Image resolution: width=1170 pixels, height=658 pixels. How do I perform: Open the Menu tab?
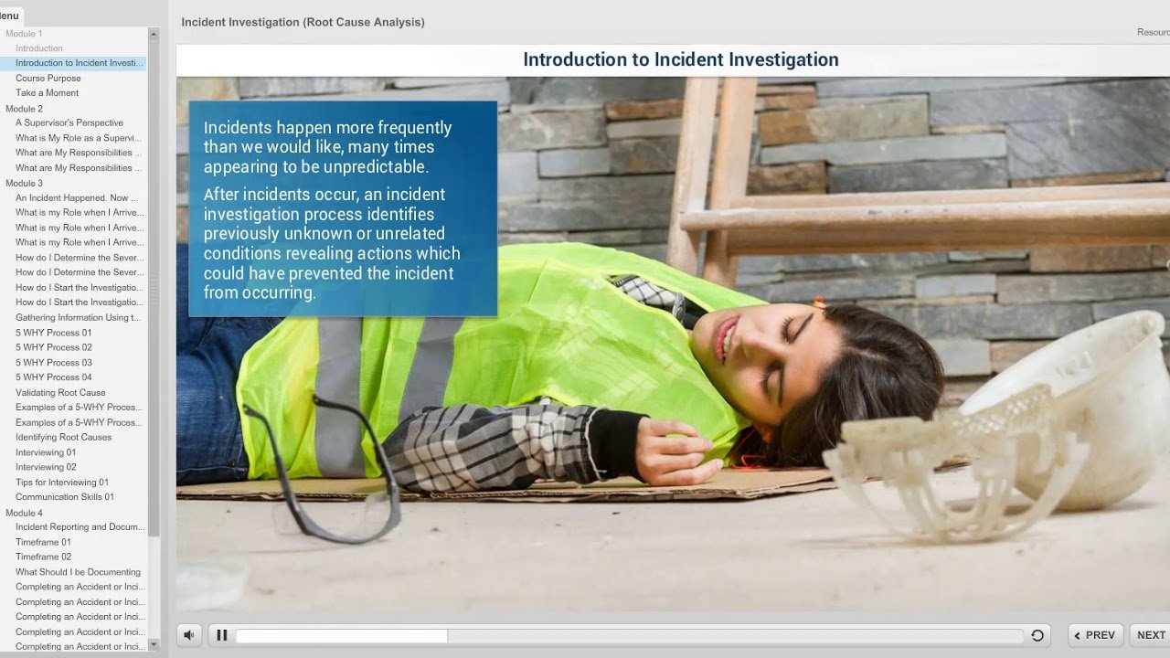click(x=9, y=16)
